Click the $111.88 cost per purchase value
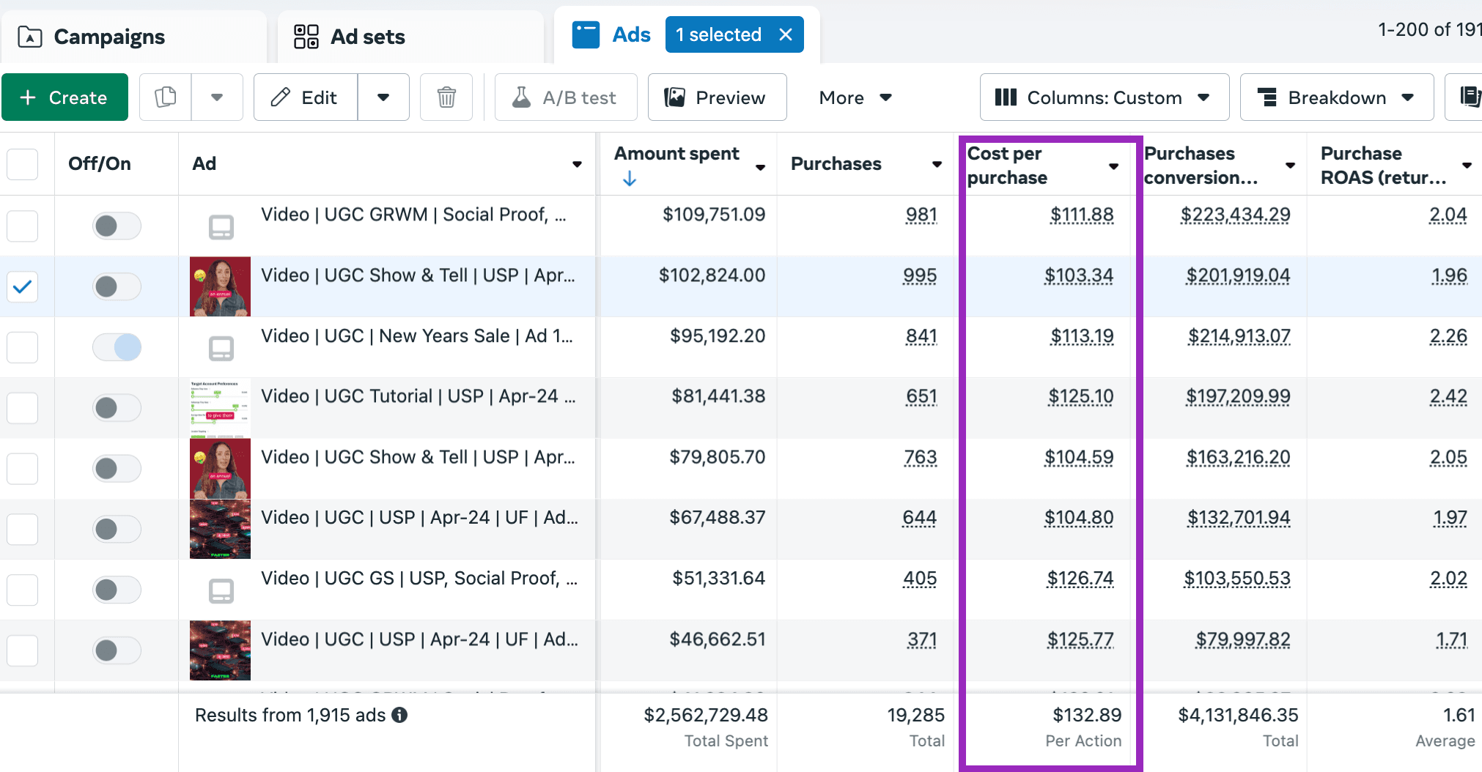The image size is (1482, 772). 1082,215
